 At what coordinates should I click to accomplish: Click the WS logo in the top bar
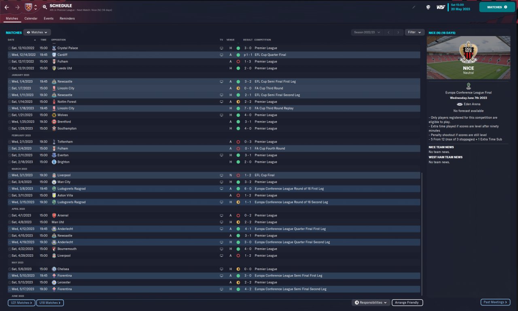point(441,7)
